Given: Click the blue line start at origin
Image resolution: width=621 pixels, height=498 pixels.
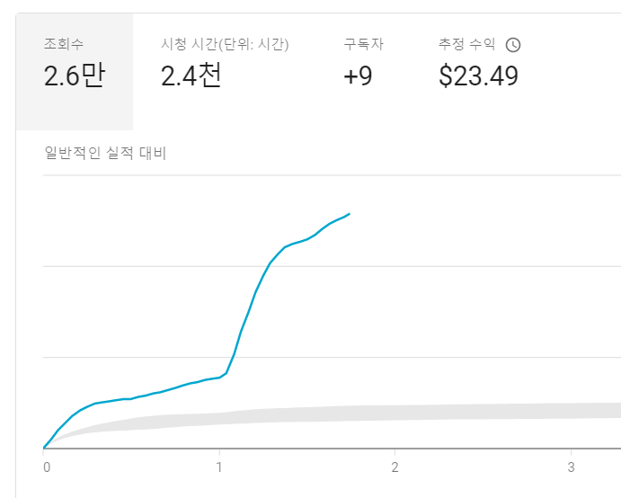Looking at the screenshot, I should click(44, 448).
